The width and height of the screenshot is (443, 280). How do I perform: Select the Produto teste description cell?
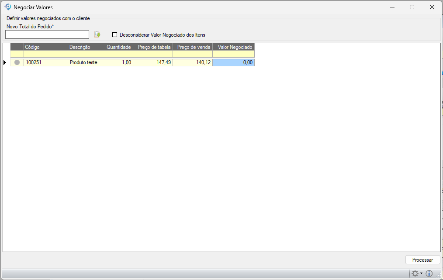coord(85,62)
